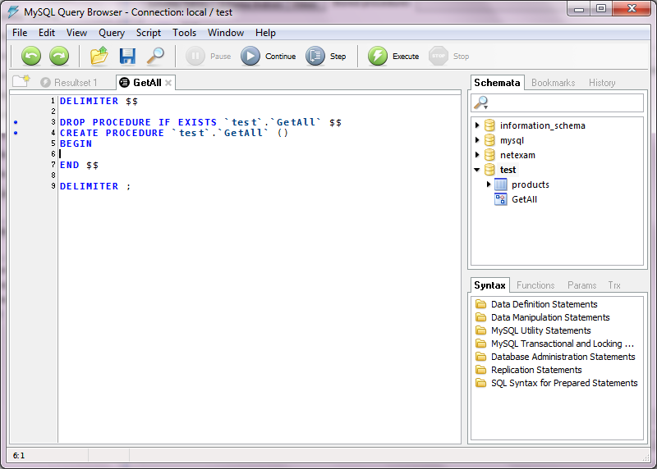This screenshot has width=657, height=469.
Task: Open the History tab
Action: coord(602,83)
